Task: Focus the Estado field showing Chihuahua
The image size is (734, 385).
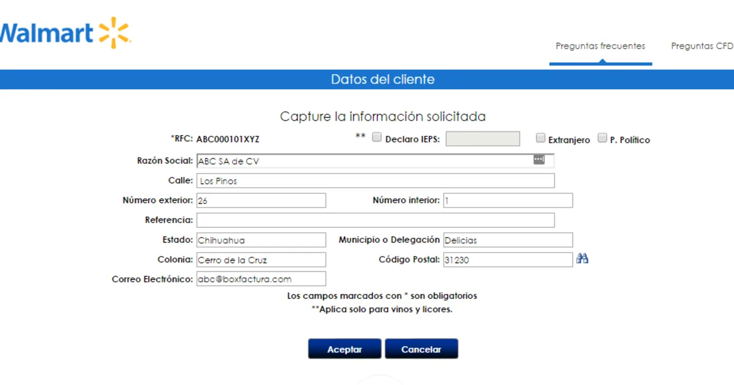Action: point(261,240)
